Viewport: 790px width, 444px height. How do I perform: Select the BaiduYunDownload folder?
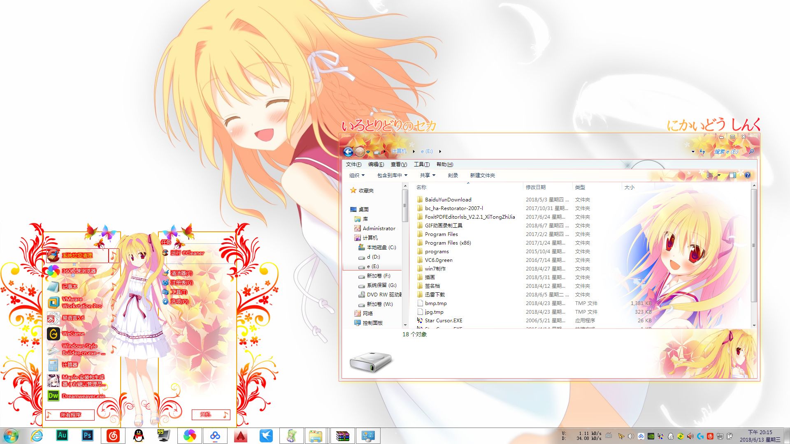coord(448,199)
